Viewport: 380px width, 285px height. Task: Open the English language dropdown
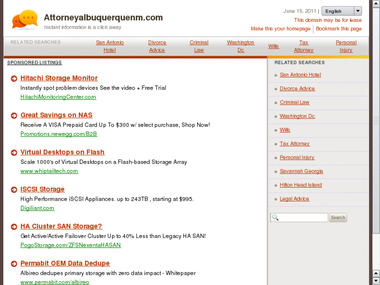(x=341, y=11)
